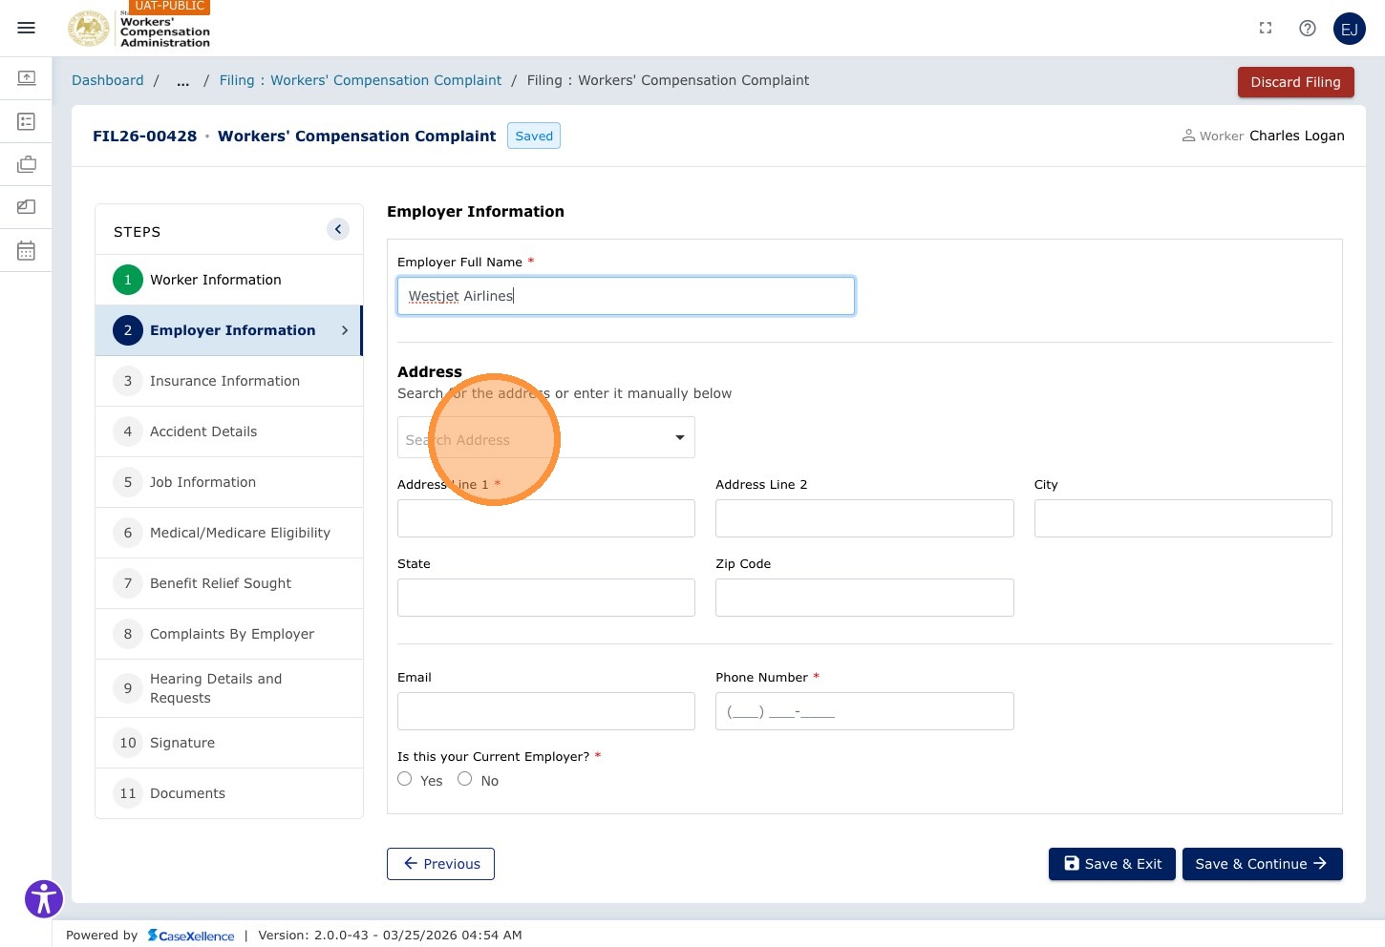Click the filing number FIL26-00428
This screenshot has height=947, width=1385.
[145, 137]
